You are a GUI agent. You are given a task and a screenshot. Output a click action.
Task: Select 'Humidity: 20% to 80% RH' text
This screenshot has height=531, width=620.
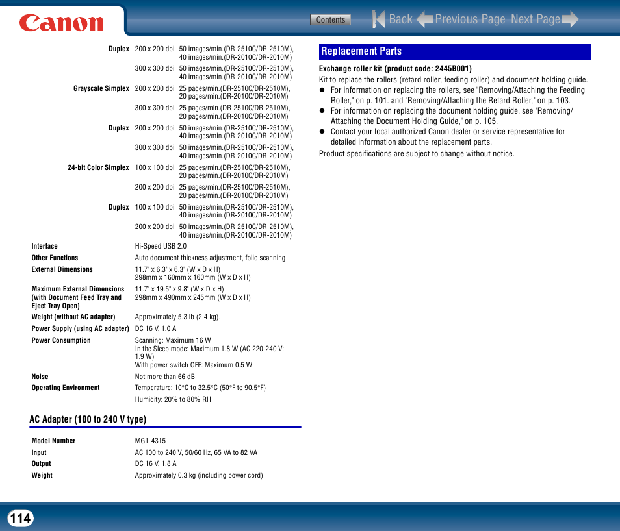(173, 399)
